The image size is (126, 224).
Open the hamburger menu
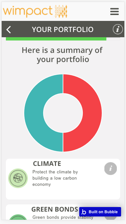coord(115,11)
